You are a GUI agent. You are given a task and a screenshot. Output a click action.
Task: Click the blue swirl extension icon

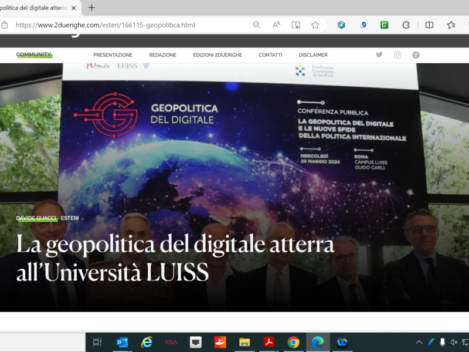point(363,25)
